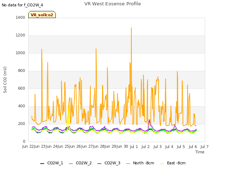Click the 'No data for f_CO2W_4' message

tap(22, 5)
